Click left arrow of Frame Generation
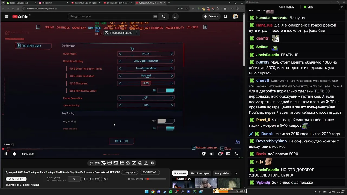 pos(120,98)
